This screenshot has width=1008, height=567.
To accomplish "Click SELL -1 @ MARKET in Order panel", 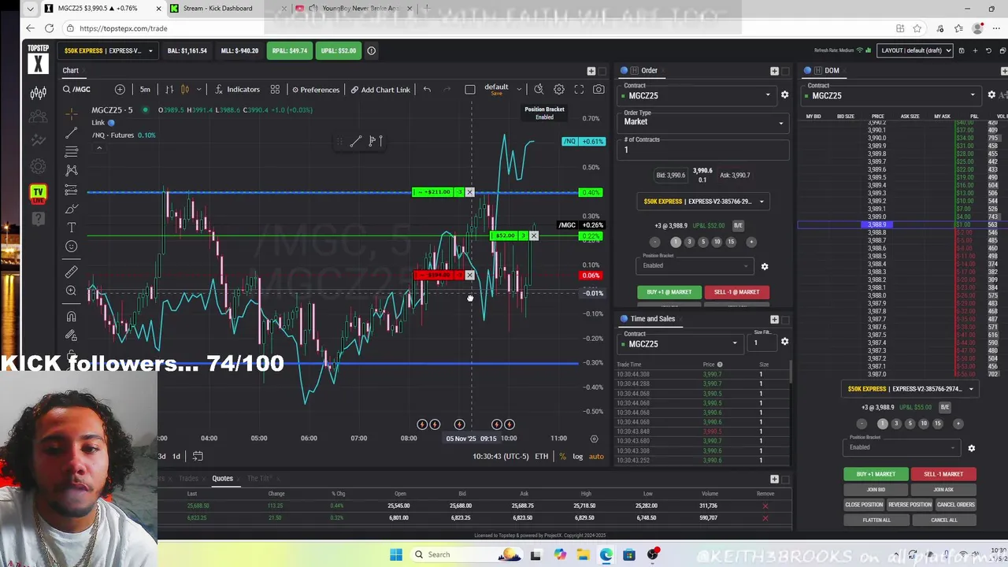I will (x=736, y=292).
